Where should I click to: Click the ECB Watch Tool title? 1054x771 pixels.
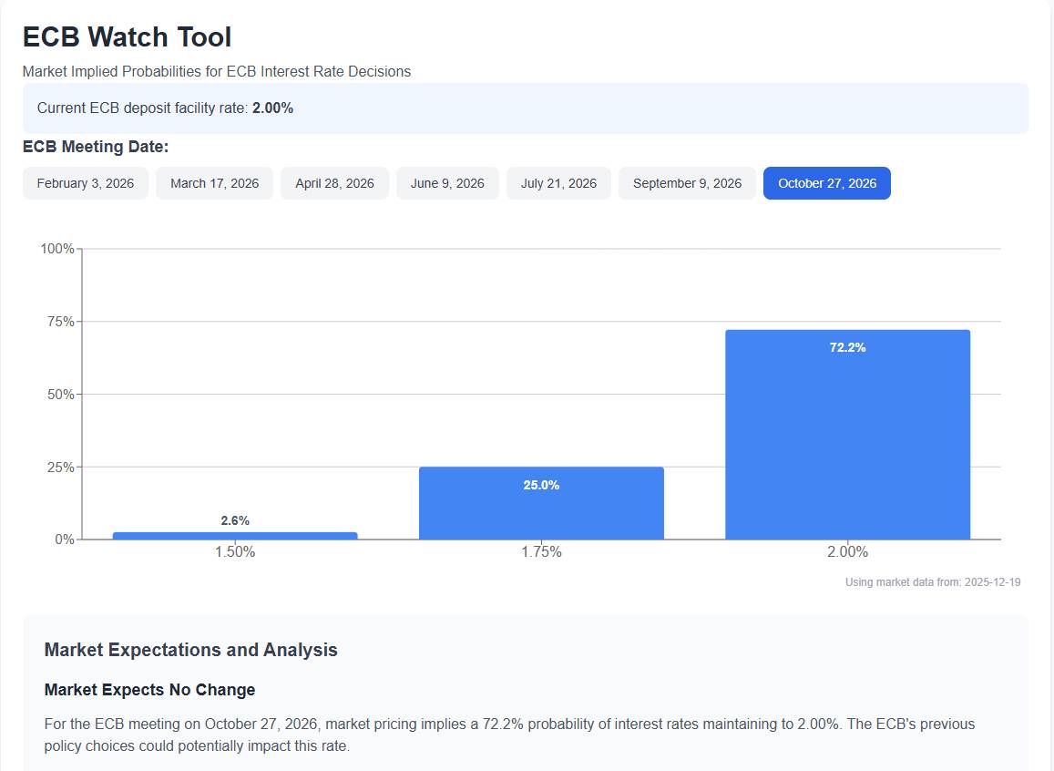tap(127, 37)
